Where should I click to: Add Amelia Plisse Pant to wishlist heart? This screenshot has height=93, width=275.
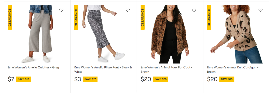click(128, 10)
